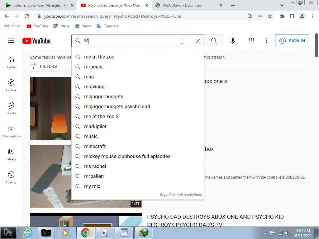Viewport: 319px width, 239px height.
Task: Choose 'my mix' suggestion
Action: [137, 186]
